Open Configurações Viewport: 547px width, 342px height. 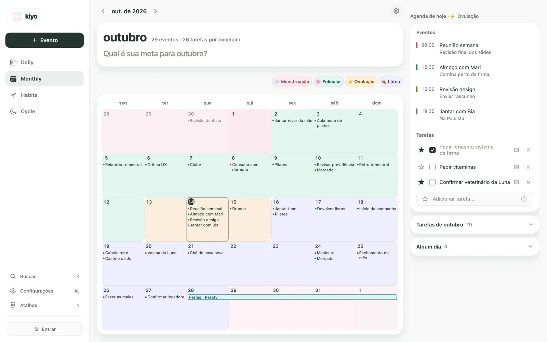click(x=44, y=291)
